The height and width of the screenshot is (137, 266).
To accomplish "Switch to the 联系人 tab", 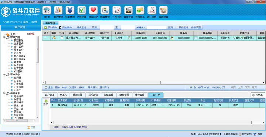I will point(64,95).
